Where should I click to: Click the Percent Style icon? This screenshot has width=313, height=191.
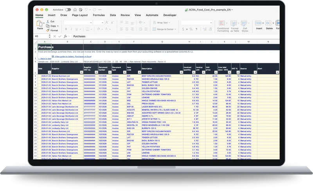point(191,29)
